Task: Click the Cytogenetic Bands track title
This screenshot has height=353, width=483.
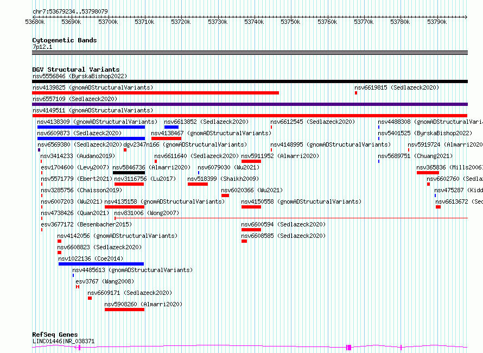Action: (65, 40)
